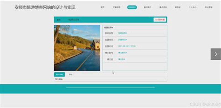Click the next-slide right chevron arrow

pos(216,54)
